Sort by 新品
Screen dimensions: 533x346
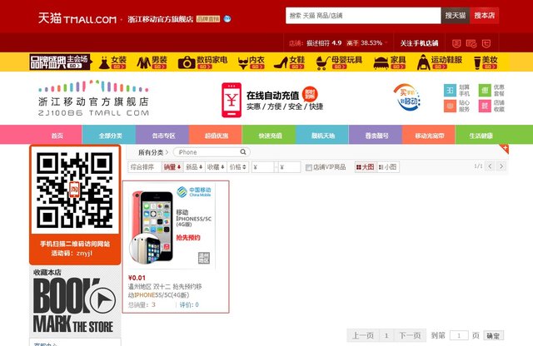194,167
